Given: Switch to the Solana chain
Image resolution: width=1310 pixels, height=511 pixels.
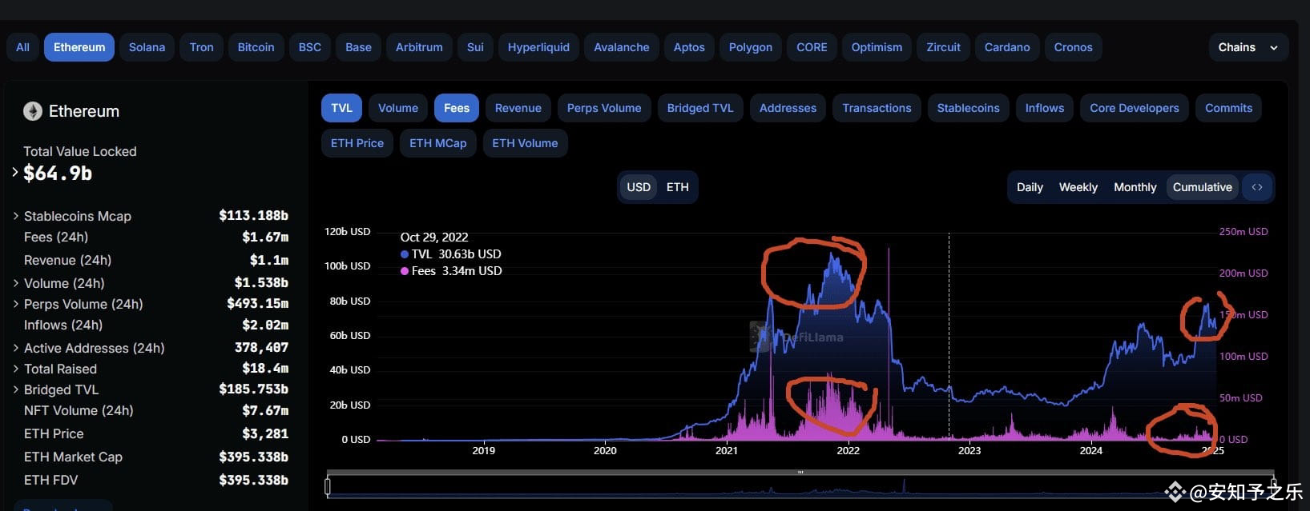Looking at the screenshot, I should 147,47.
